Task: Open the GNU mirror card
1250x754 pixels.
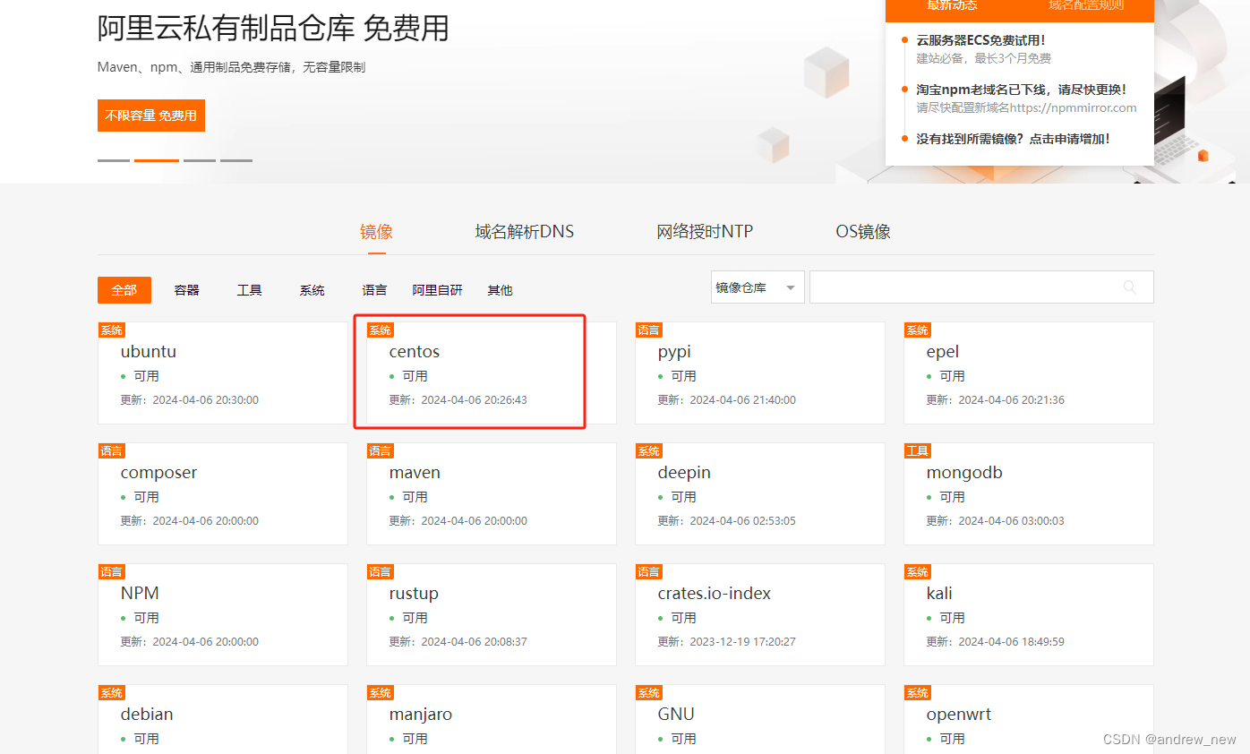Action: (760, 719)
